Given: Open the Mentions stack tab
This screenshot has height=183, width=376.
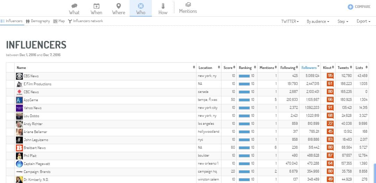Looking at the screenshot, I should click(x=188, y=8).
